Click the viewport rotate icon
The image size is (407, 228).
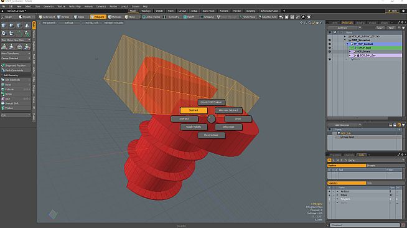pos(306,23)
